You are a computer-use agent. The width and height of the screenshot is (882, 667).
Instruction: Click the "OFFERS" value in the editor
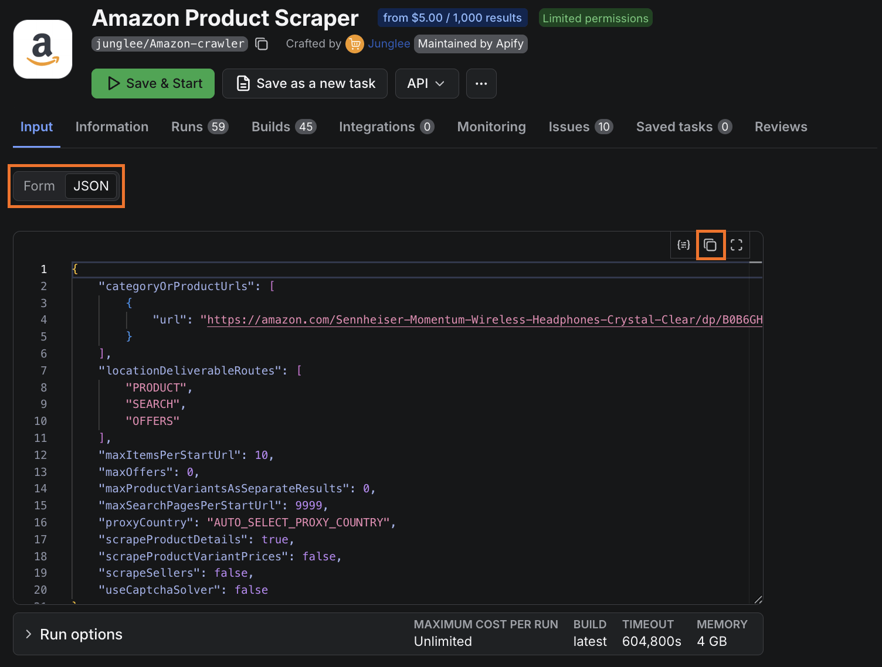click(152, 421)
